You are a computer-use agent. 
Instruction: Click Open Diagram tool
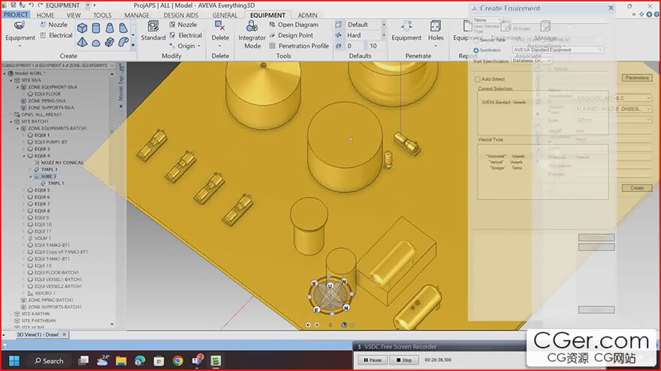point(294,25)
